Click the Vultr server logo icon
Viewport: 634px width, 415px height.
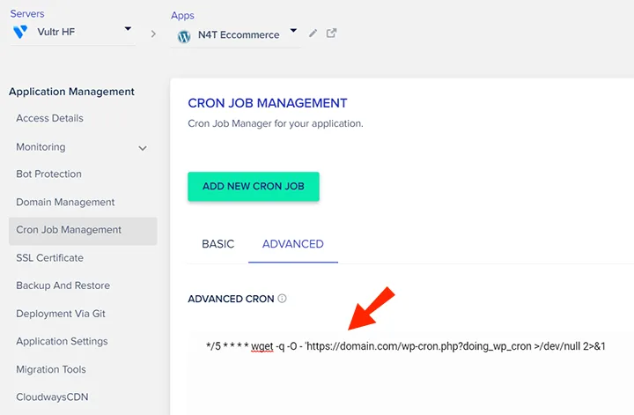click(20, 32)
